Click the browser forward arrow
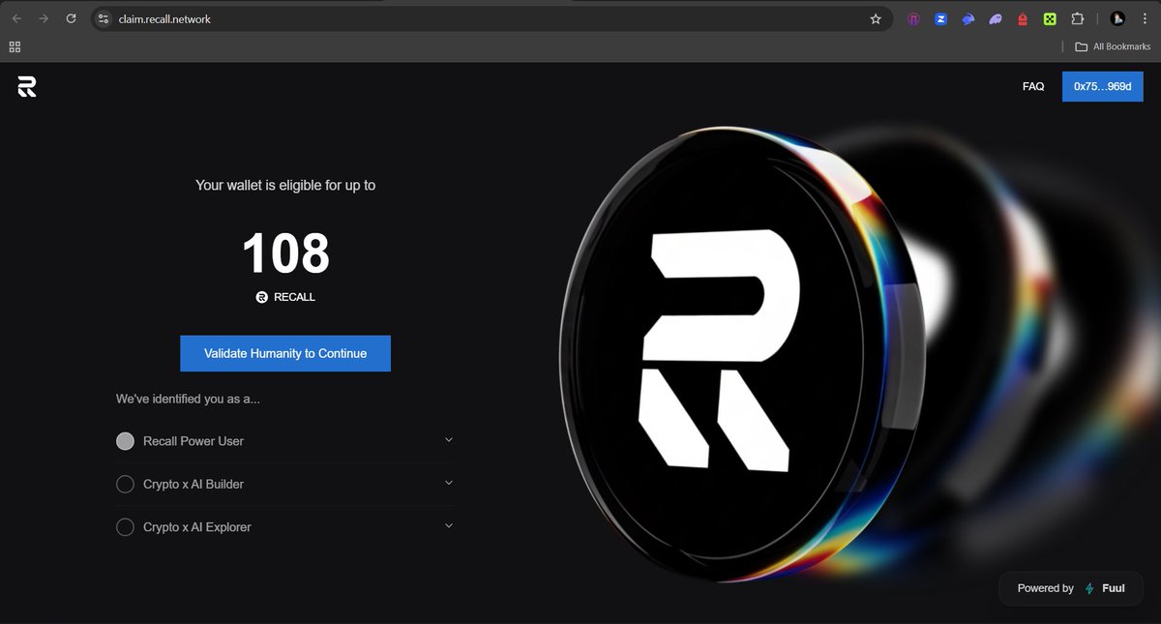1161x624 pixels. tap(44, 18)
